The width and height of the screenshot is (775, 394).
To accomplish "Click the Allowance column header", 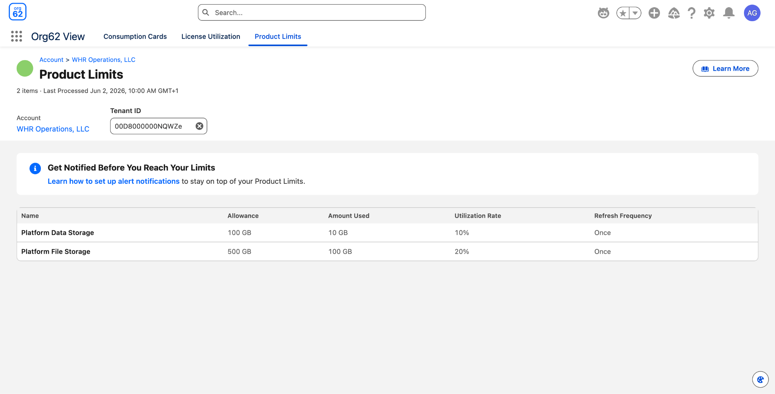I will tap(243, 216).
